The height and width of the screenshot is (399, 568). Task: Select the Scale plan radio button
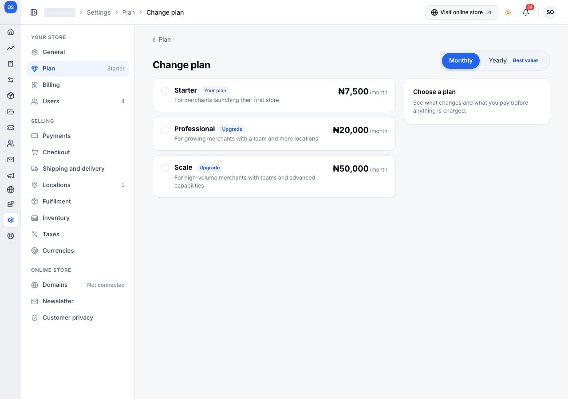[x=165, y=168]
